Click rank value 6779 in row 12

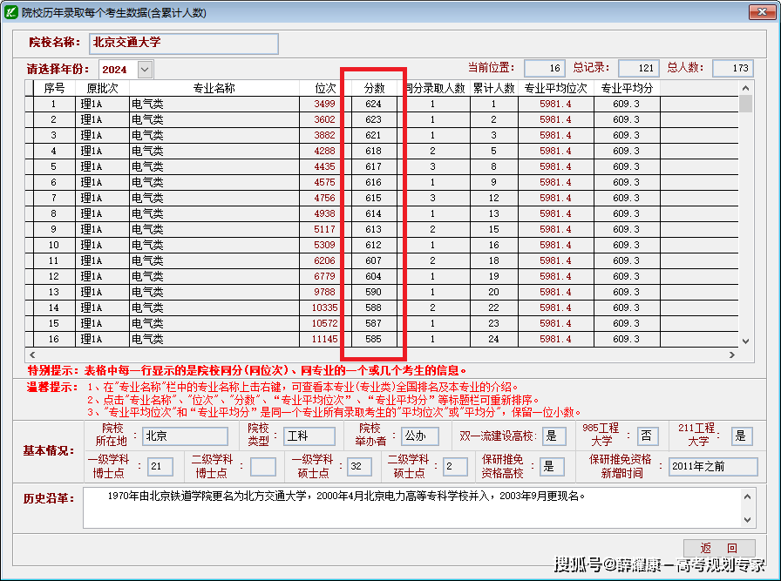[x=324, y=276]
